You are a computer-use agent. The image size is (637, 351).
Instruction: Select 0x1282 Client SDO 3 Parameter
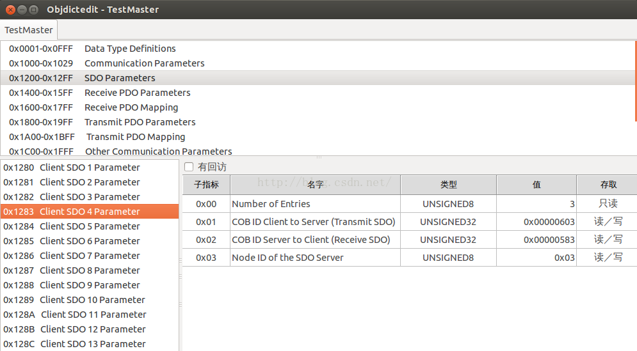click(x=90, y=197)
